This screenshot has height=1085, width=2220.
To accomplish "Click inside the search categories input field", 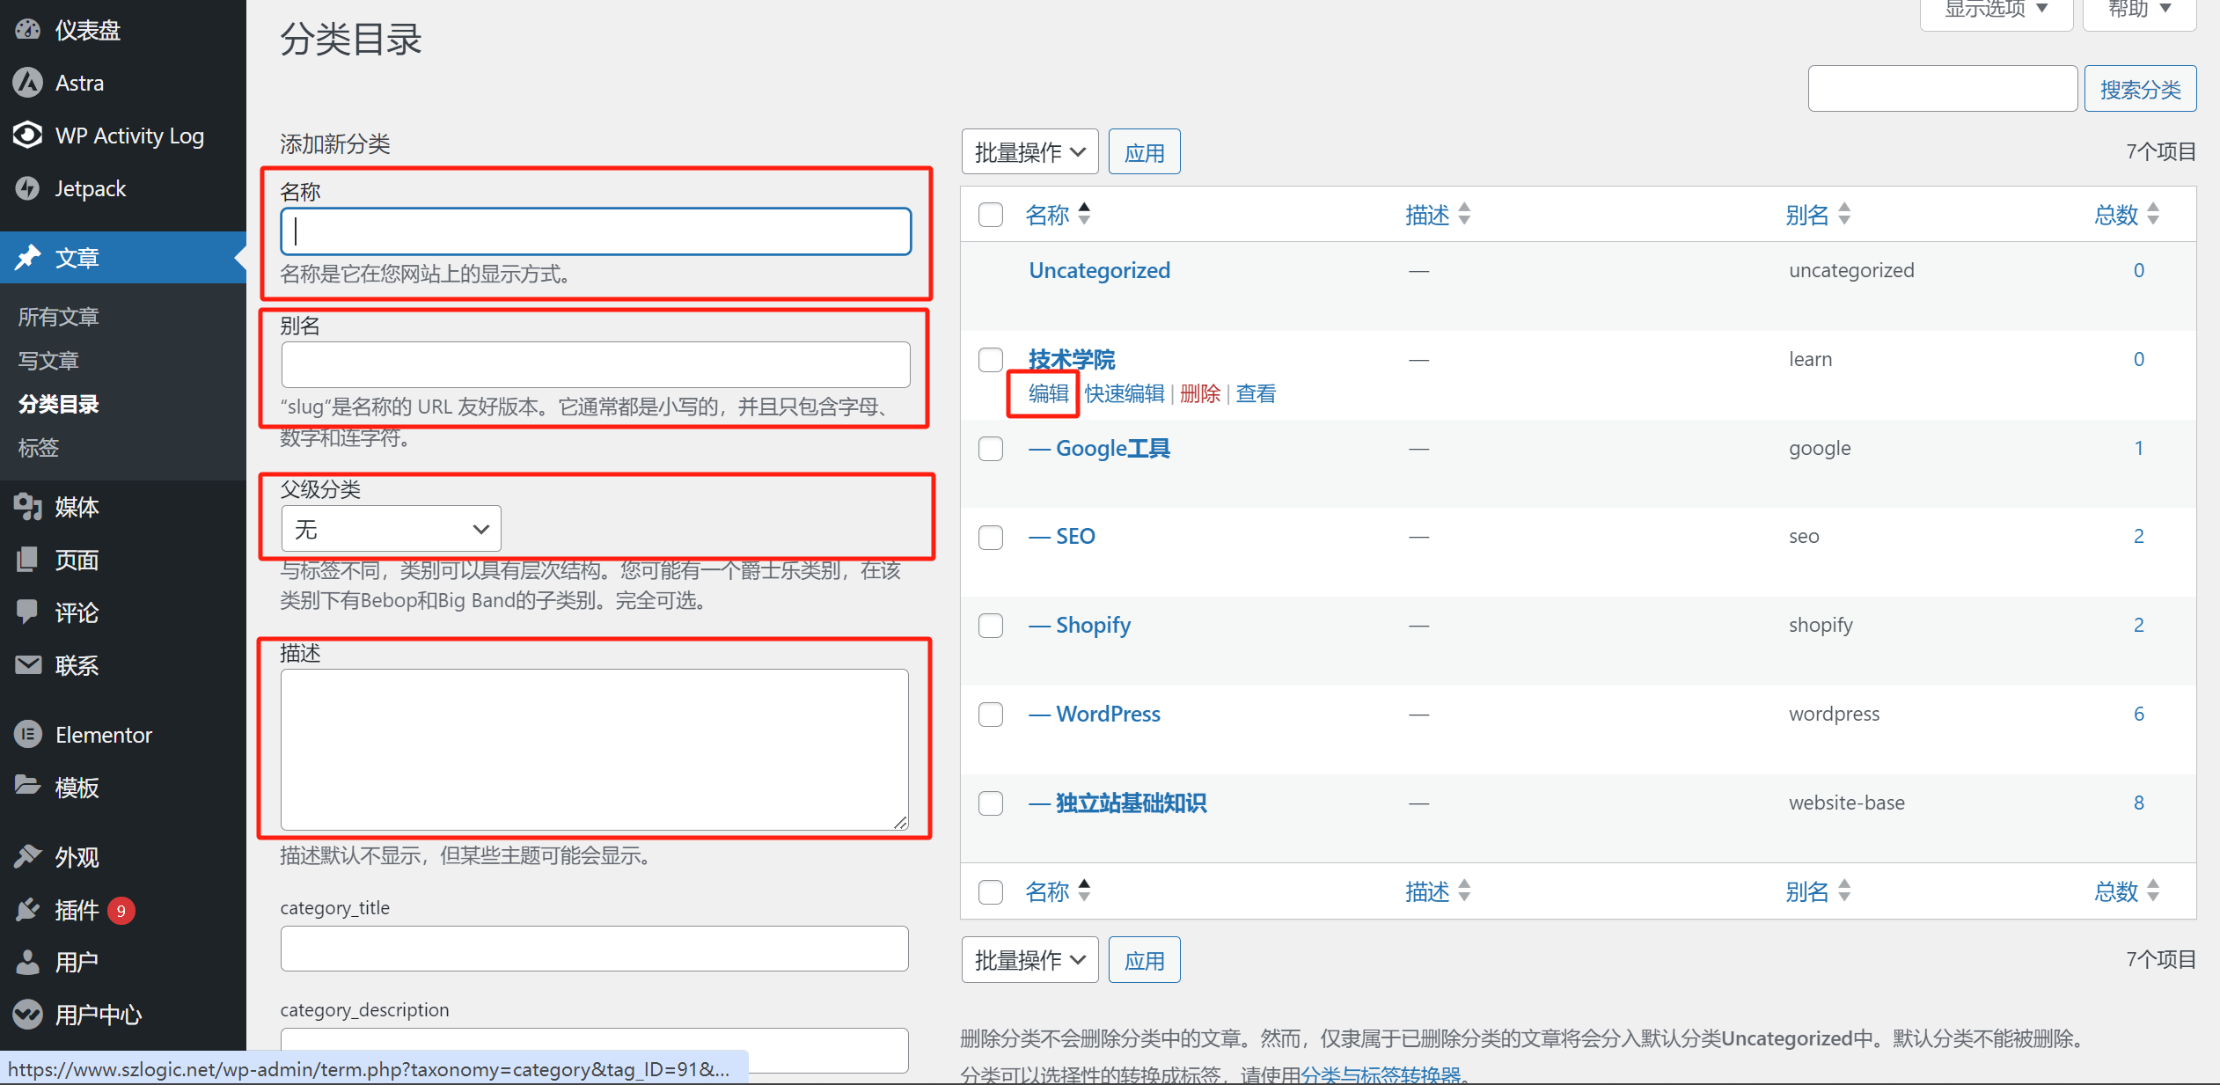I will pos(1942,88).
